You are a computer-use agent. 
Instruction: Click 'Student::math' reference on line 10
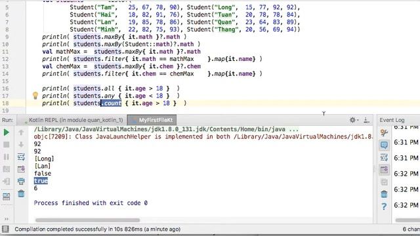tap(147, 44)
